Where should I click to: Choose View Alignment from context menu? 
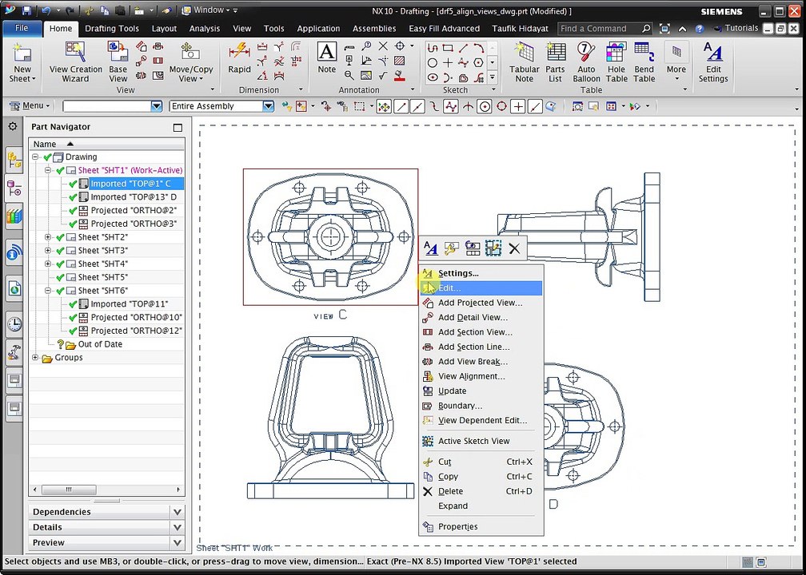481,376
